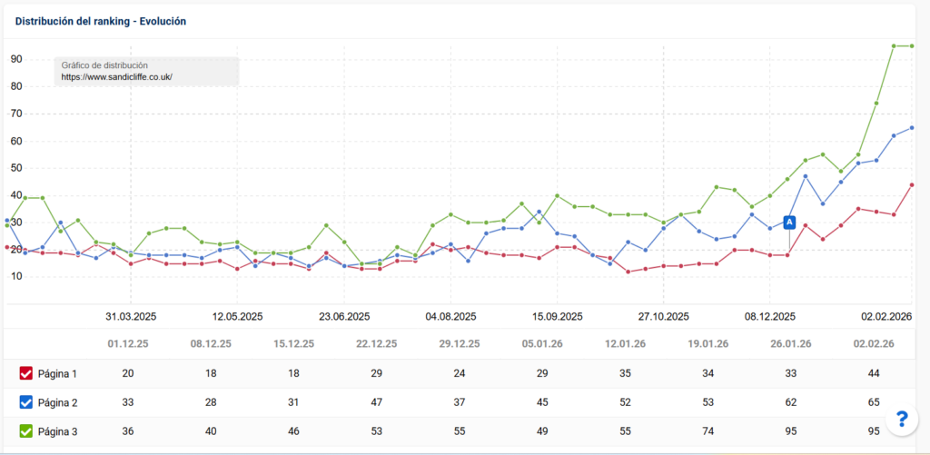Select the 02.02.26 column header
Image resolution: width=930 pixels, height=455 pixels.
click(x=875, y=344)
